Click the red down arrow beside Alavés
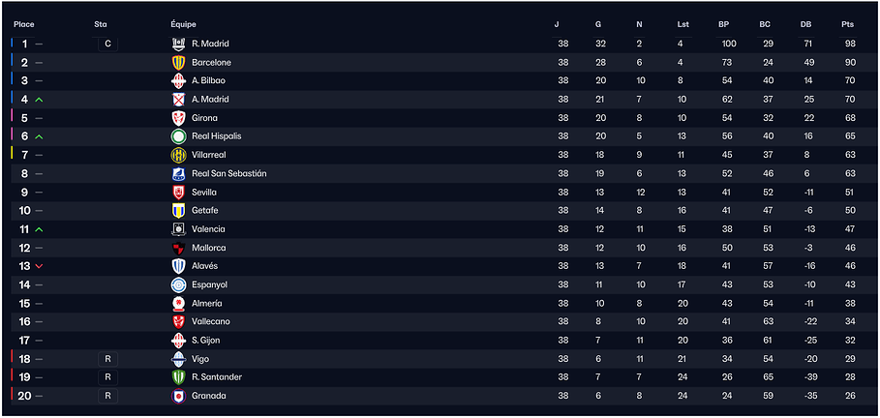This screenshot has height=418, width=880. click(x=39, y=266)
